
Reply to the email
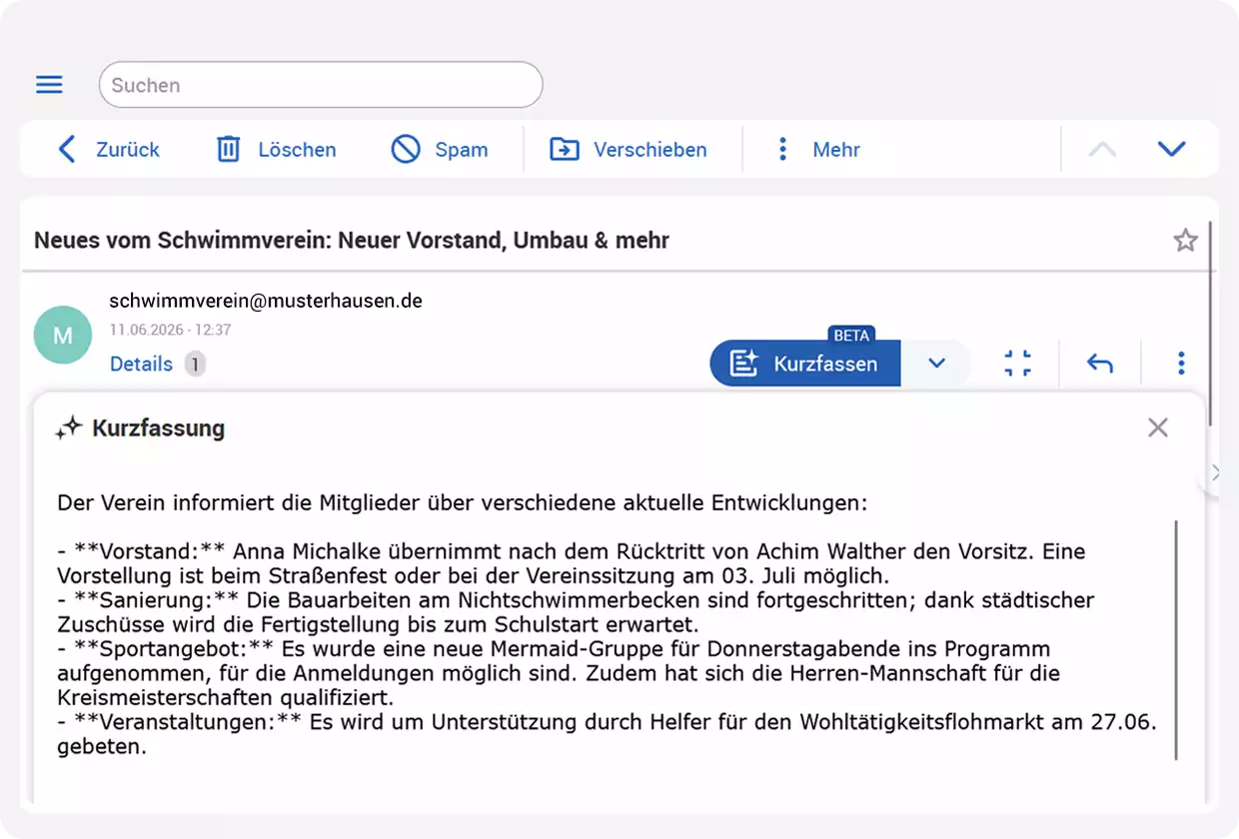(x=1100, y=364)
